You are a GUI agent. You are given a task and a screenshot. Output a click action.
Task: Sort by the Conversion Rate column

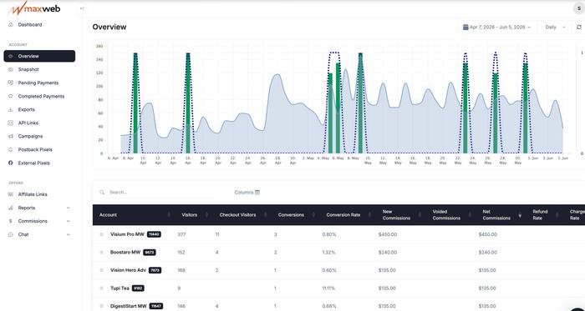(x=347, y=214)
